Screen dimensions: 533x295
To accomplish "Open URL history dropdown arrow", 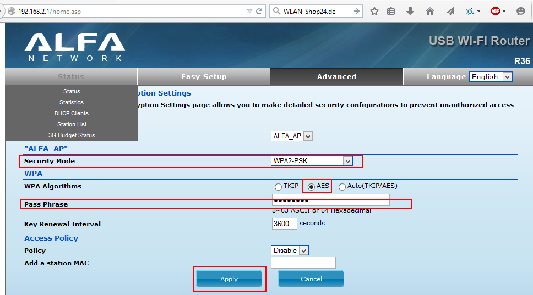I will tap(249, 12).
